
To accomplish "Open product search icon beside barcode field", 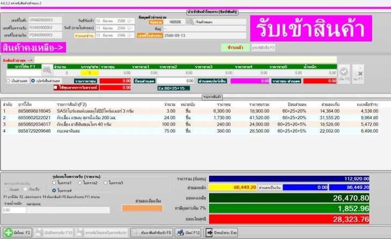I will point(47,70).
